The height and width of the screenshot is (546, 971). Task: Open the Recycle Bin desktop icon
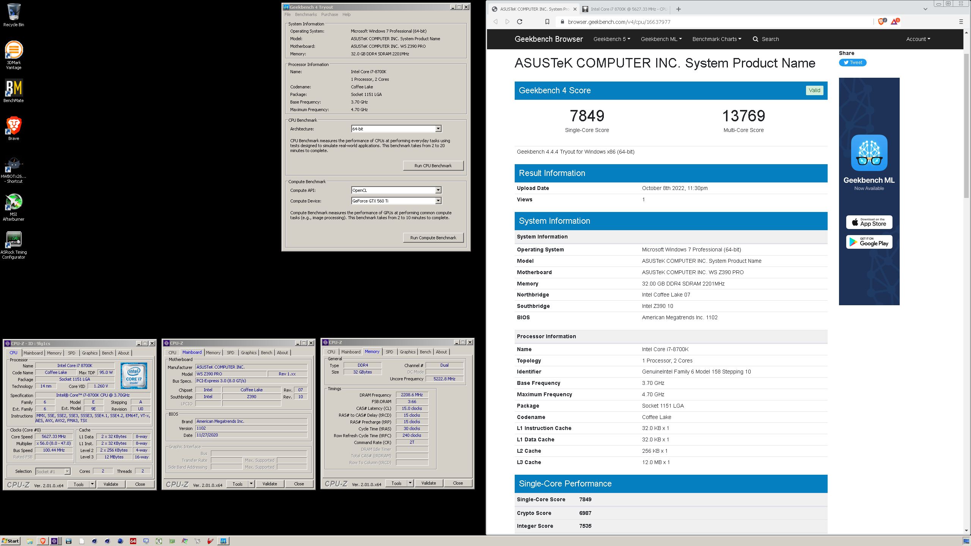coord(14,15)
